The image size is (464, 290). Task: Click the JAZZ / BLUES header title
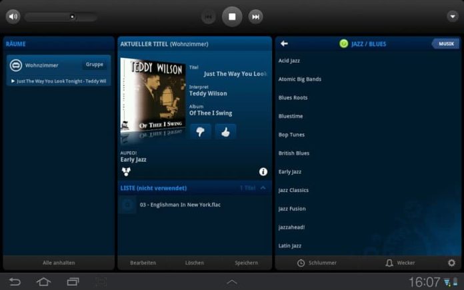(x=369, y=44)
